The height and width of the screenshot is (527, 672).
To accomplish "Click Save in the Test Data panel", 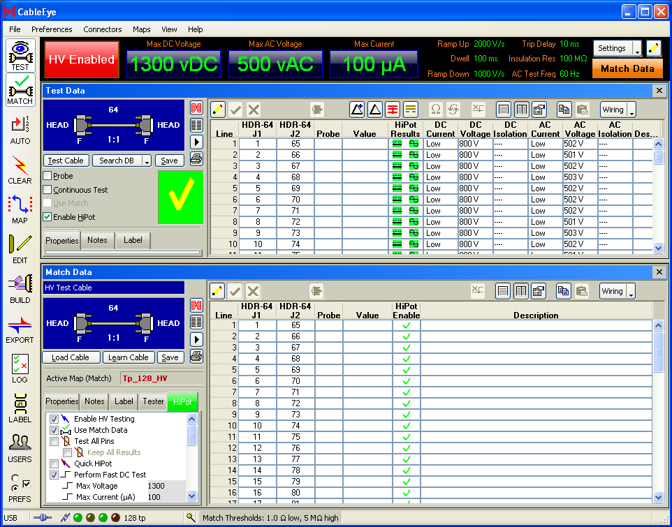I will 169,161.
